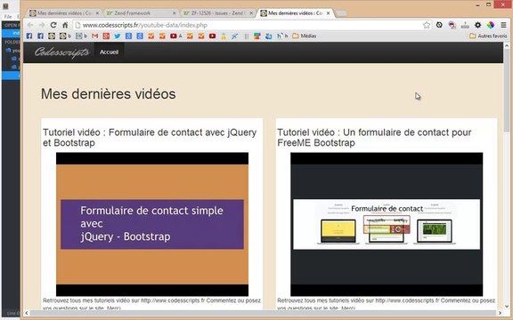Bookmark this page with the star
Viewport: 513px width, 320px height.
[427, 25]
